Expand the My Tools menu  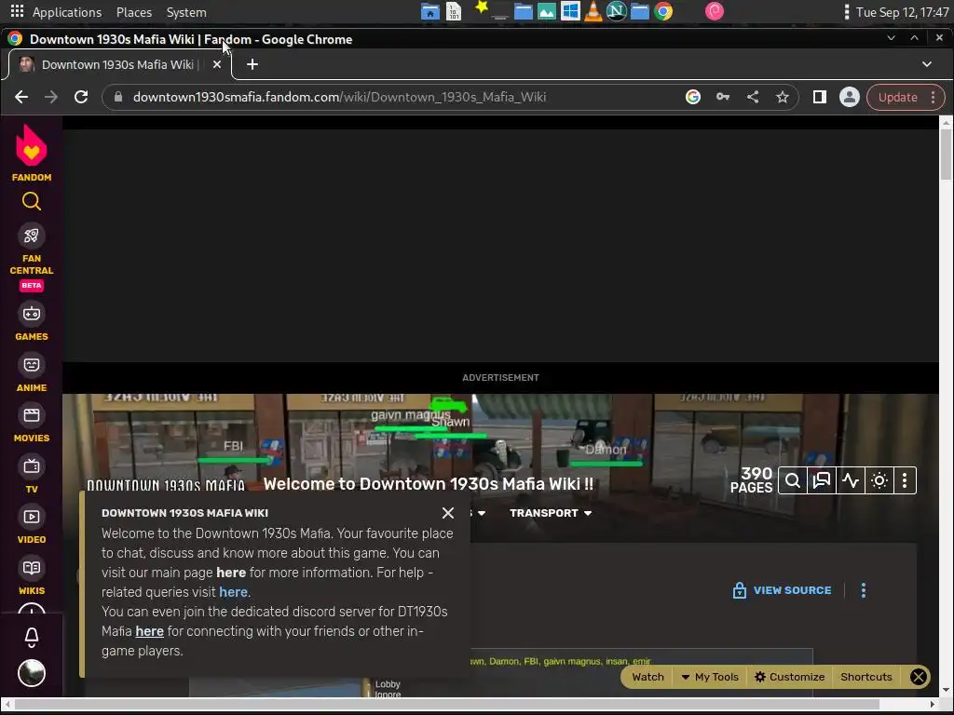coord(710,677)
